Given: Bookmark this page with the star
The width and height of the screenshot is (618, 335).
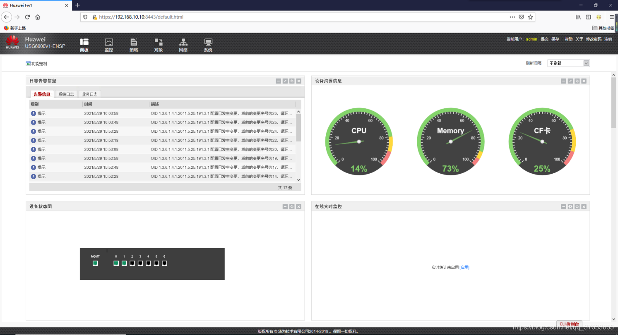Looking at the screenshot, I should 530,17.
